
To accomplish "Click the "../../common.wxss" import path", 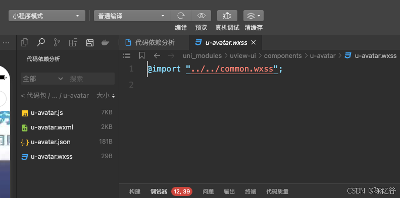I will (232, 69).
